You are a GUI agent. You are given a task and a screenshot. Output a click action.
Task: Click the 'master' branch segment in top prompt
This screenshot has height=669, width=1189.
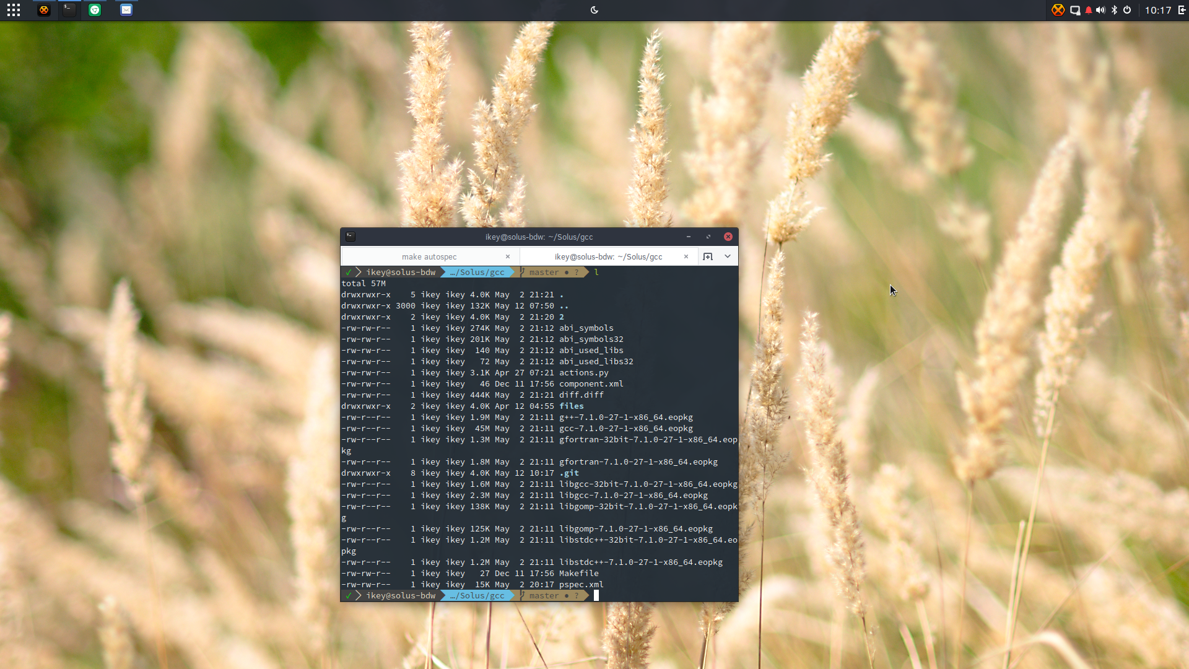[x=544, y=273]
